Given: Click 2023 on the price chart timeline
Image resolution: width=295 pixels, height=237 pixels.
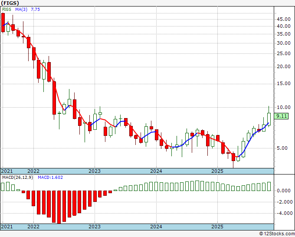Looking at the screenshot, I should (95, 171).
